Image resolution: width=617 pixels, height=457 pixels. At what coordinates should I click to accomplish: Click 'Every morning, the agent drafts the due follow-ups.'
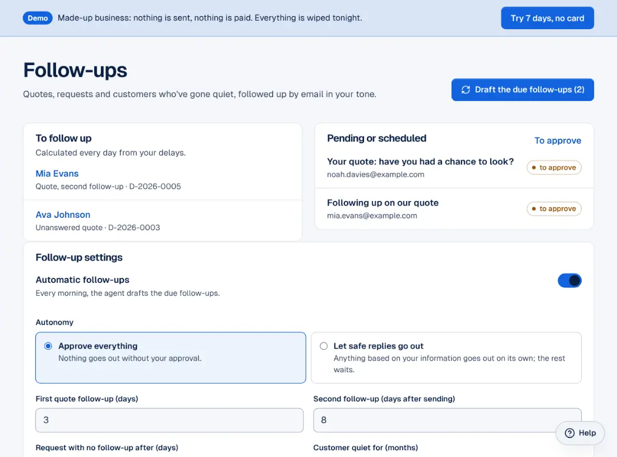click(127, 293)
